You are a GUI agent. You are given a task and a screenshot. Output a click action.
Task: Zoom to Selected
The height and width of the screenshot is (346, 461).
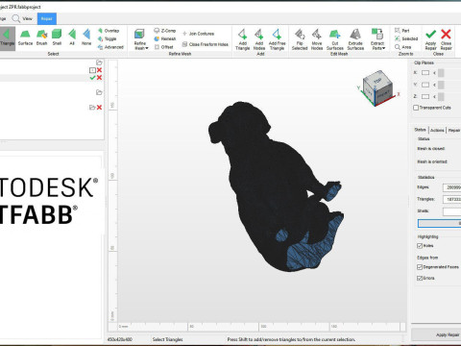(406, 38)
